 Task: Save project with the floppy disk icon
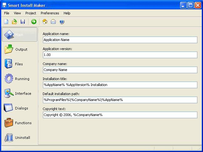coord(23,22)
